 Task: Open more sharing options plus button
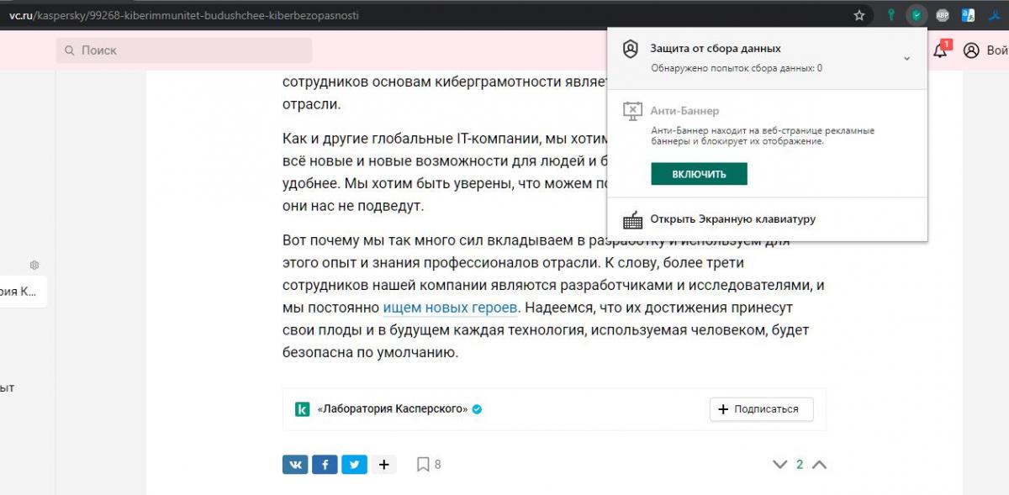tap(383, 464)
